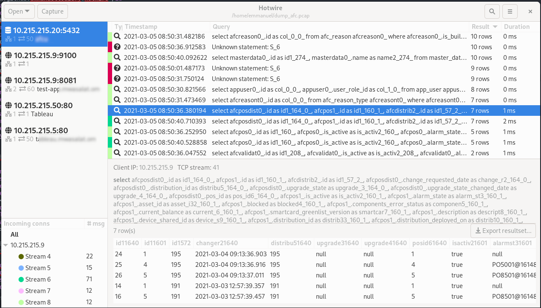The width and height of the screenshot is (541, 308).
Task: Select server 10.215.215.20:5432
Action: (54, 34)
